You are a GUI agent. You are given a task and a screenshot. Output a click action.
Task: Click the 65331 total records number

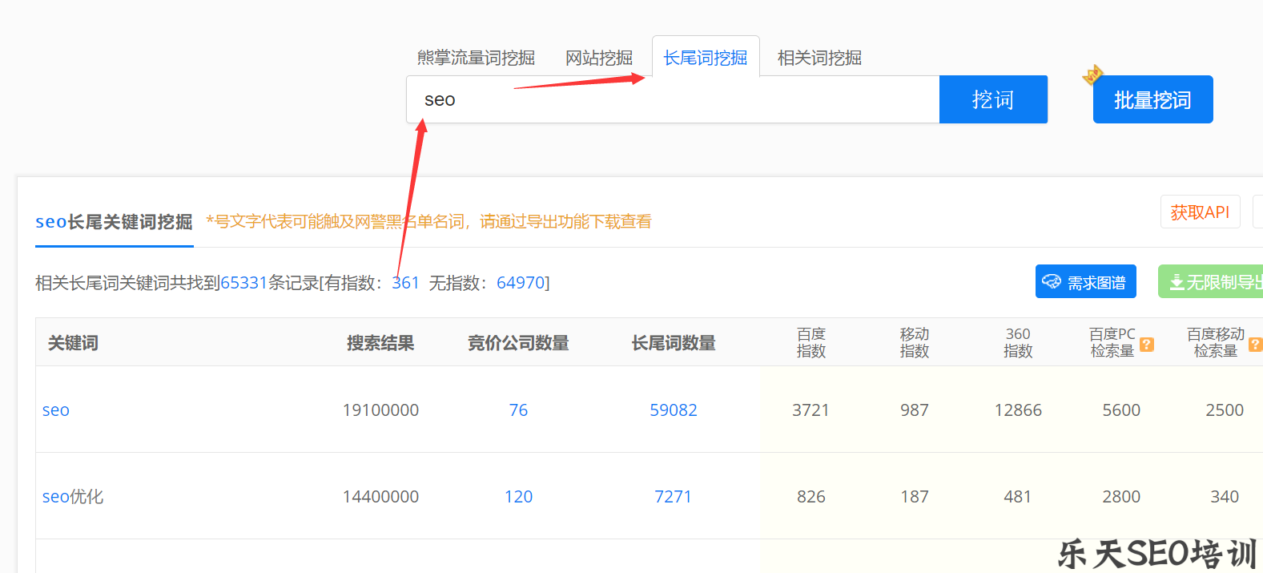[243, 283]
